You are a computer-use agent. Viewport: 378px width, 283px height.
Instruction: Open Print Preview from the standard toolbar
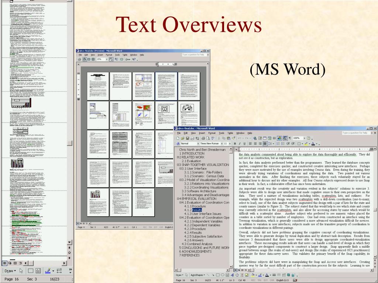tap(208, 139)
